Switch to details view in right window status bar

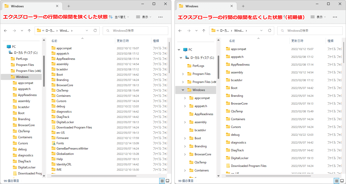[x=336, y=181]
